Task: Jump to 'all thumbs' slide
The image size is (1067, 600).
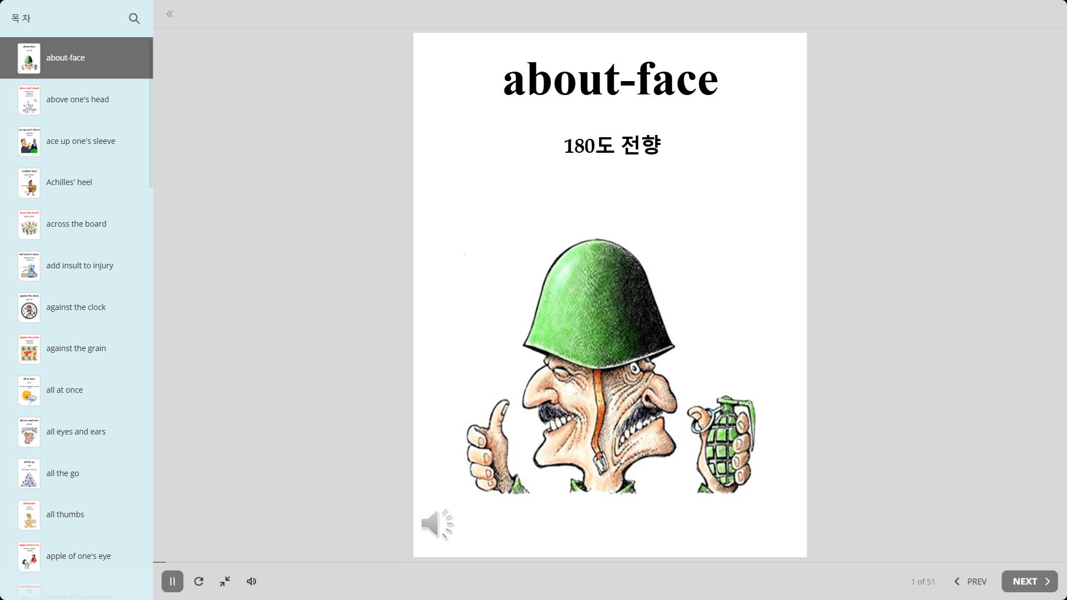Action: pos(65,514)
